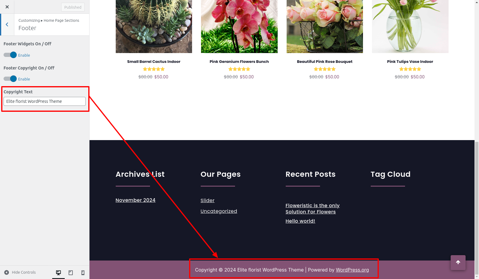Go back to Home Page Sections
This screenshot has width=479, height=279.
point(7,24)
